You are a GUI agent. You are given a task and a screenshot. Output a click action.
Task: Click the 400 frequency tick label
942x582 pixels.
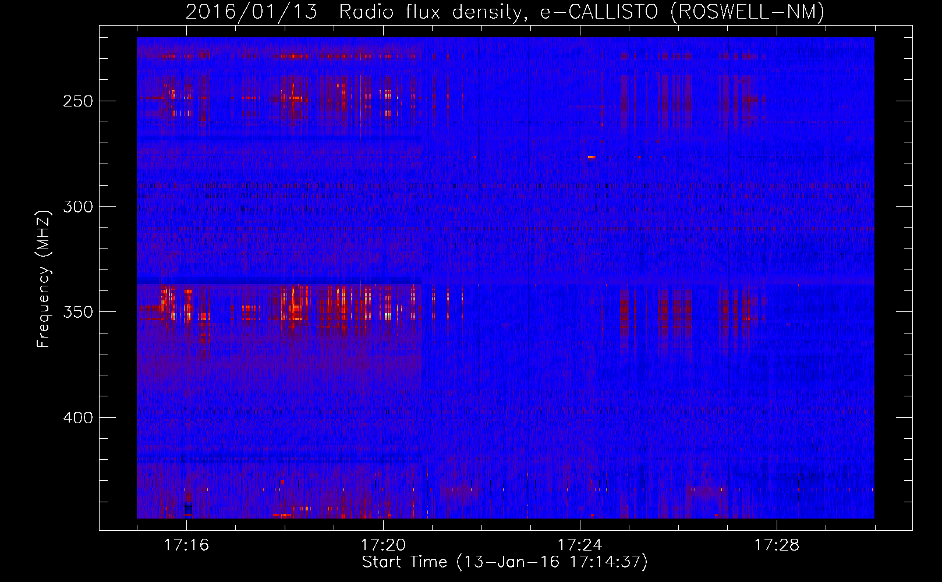click(x=78, y=418)
